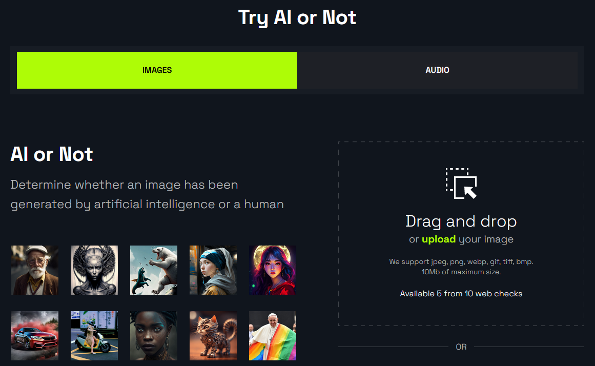The width and height of the screenshot is (595, 366).
Task: Switch to the AUDIO tab
Action: (x=437, y=70)
